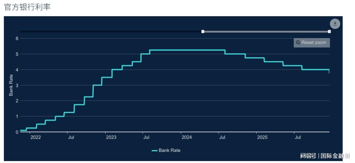Click the download chart icon
Screen dimensions: 355x163
[x=335, y=24]
